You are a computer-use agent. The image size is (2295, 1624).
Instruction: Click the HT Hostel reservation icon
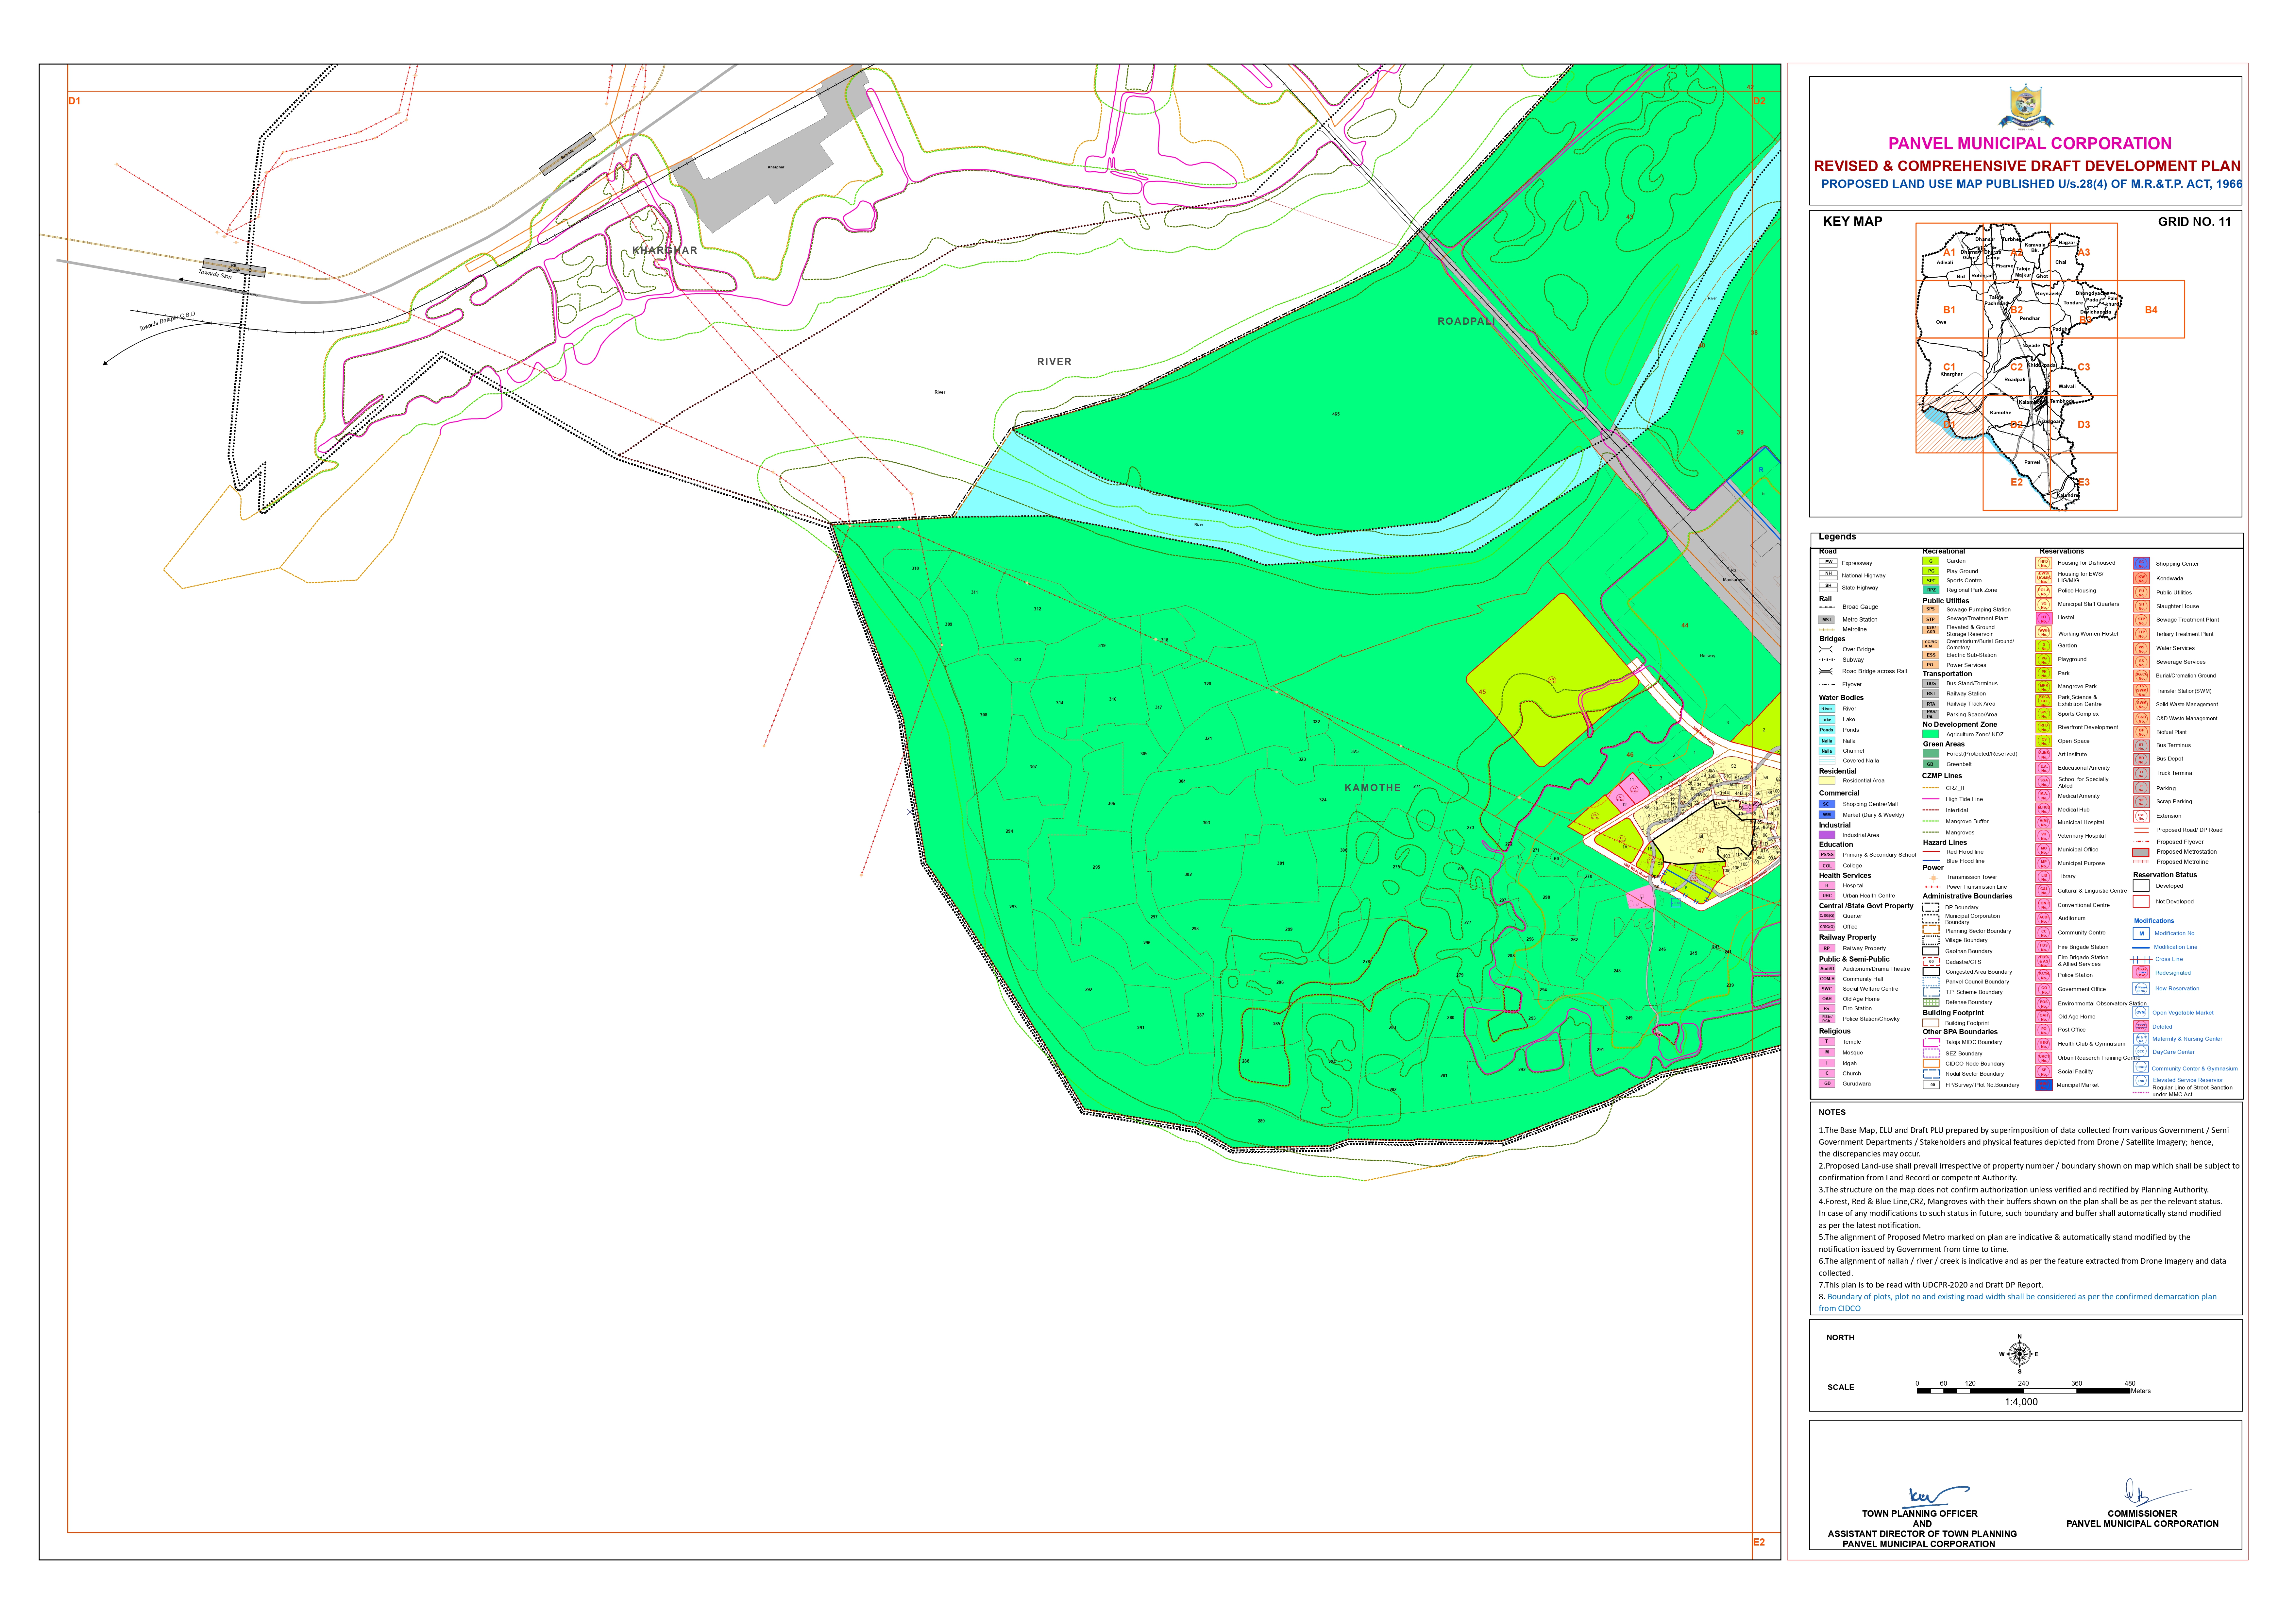(x=2044, y=618)
